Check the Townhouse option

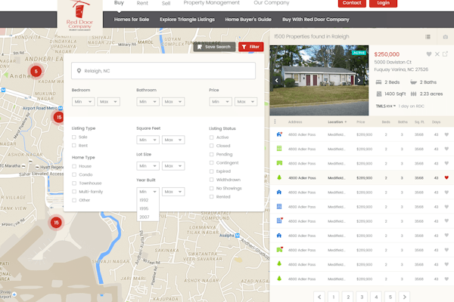[x=74, y=183]
